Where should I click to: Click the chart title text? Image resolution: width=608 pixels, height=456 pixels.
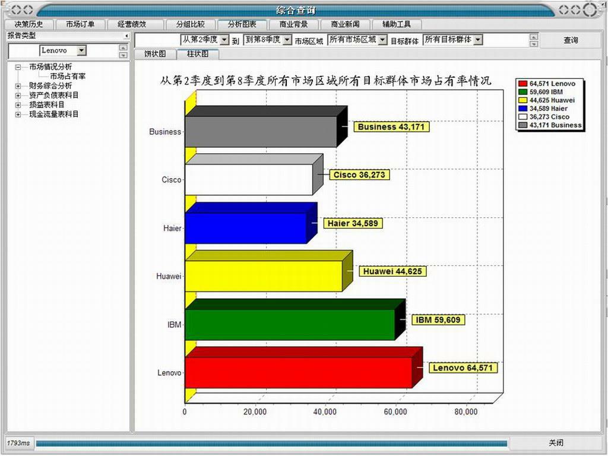[x=326, y=80]
